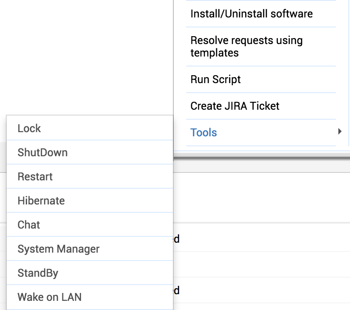The image size is (350, 310).
Task: Click Create JIRA Ticket
Action: click(235, 106)
